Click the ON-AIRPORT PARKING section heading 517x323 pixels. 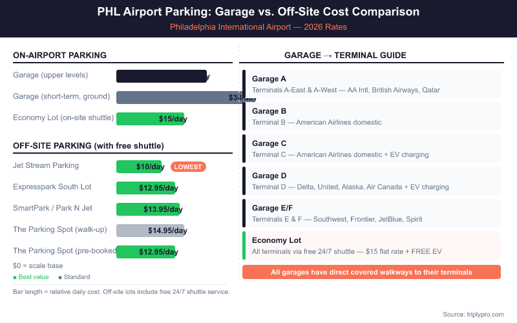tap(59, 56)
